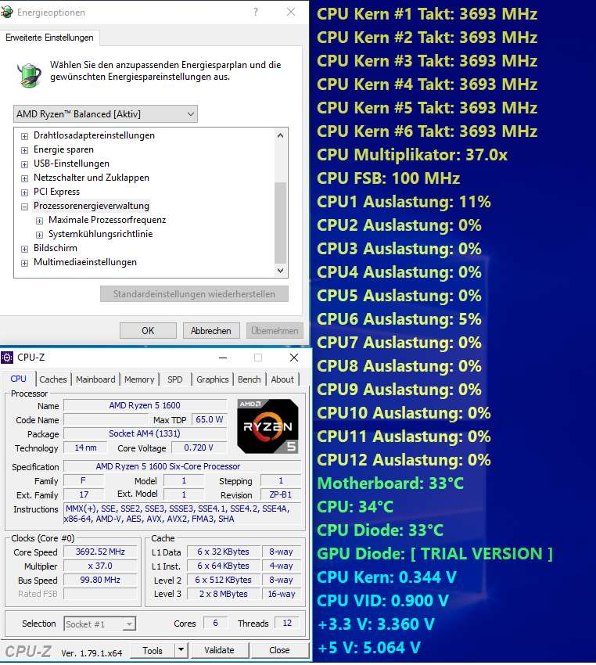Click the Bus Speed value 99.80 MHz
This screenshot has width=596, height=665.
[100, 580]
